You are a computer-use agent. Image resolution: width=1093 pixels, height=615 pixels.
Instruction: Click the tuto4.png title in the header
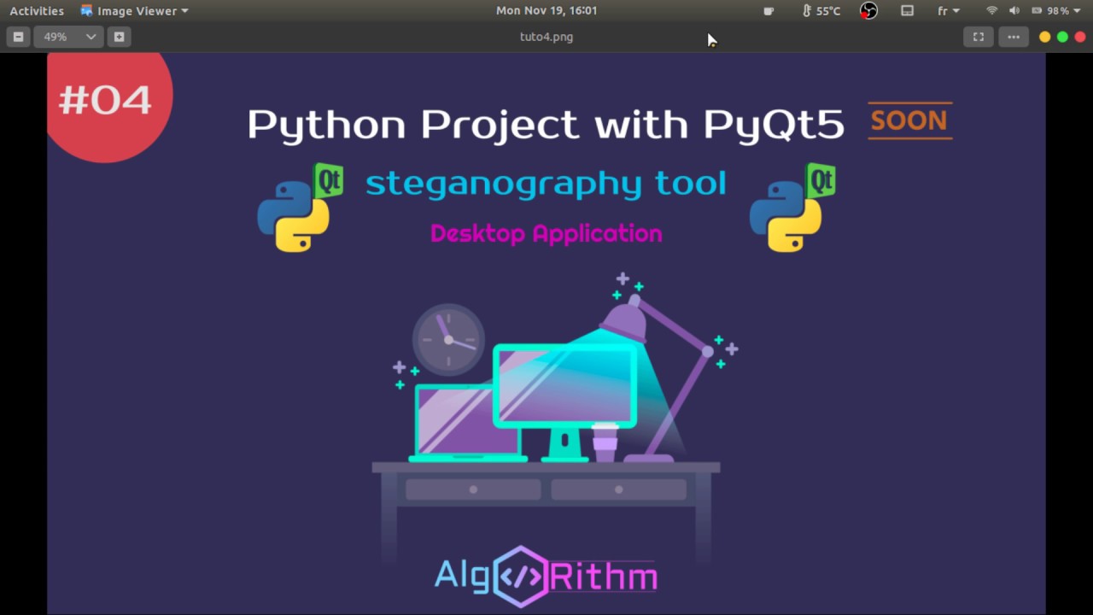point(546,37)
